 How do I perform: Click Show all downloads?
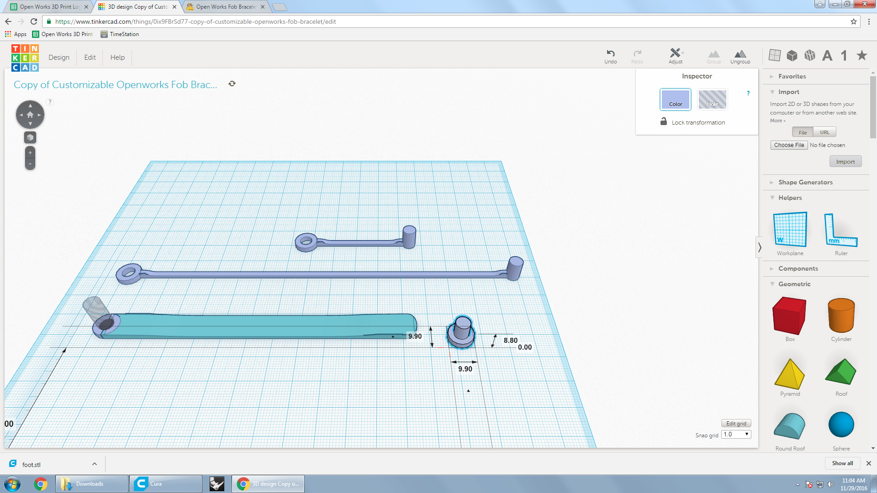[x=842, y=463]
